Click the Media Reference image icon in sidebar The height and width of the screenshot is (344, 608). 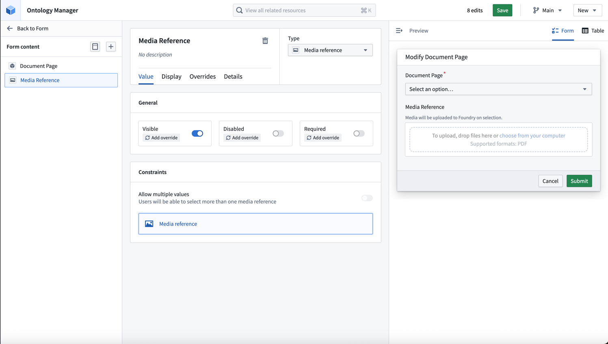tap(13, 80)
